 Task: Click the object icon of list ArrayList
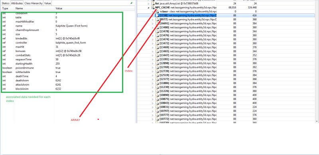click(x=153, y=4)
